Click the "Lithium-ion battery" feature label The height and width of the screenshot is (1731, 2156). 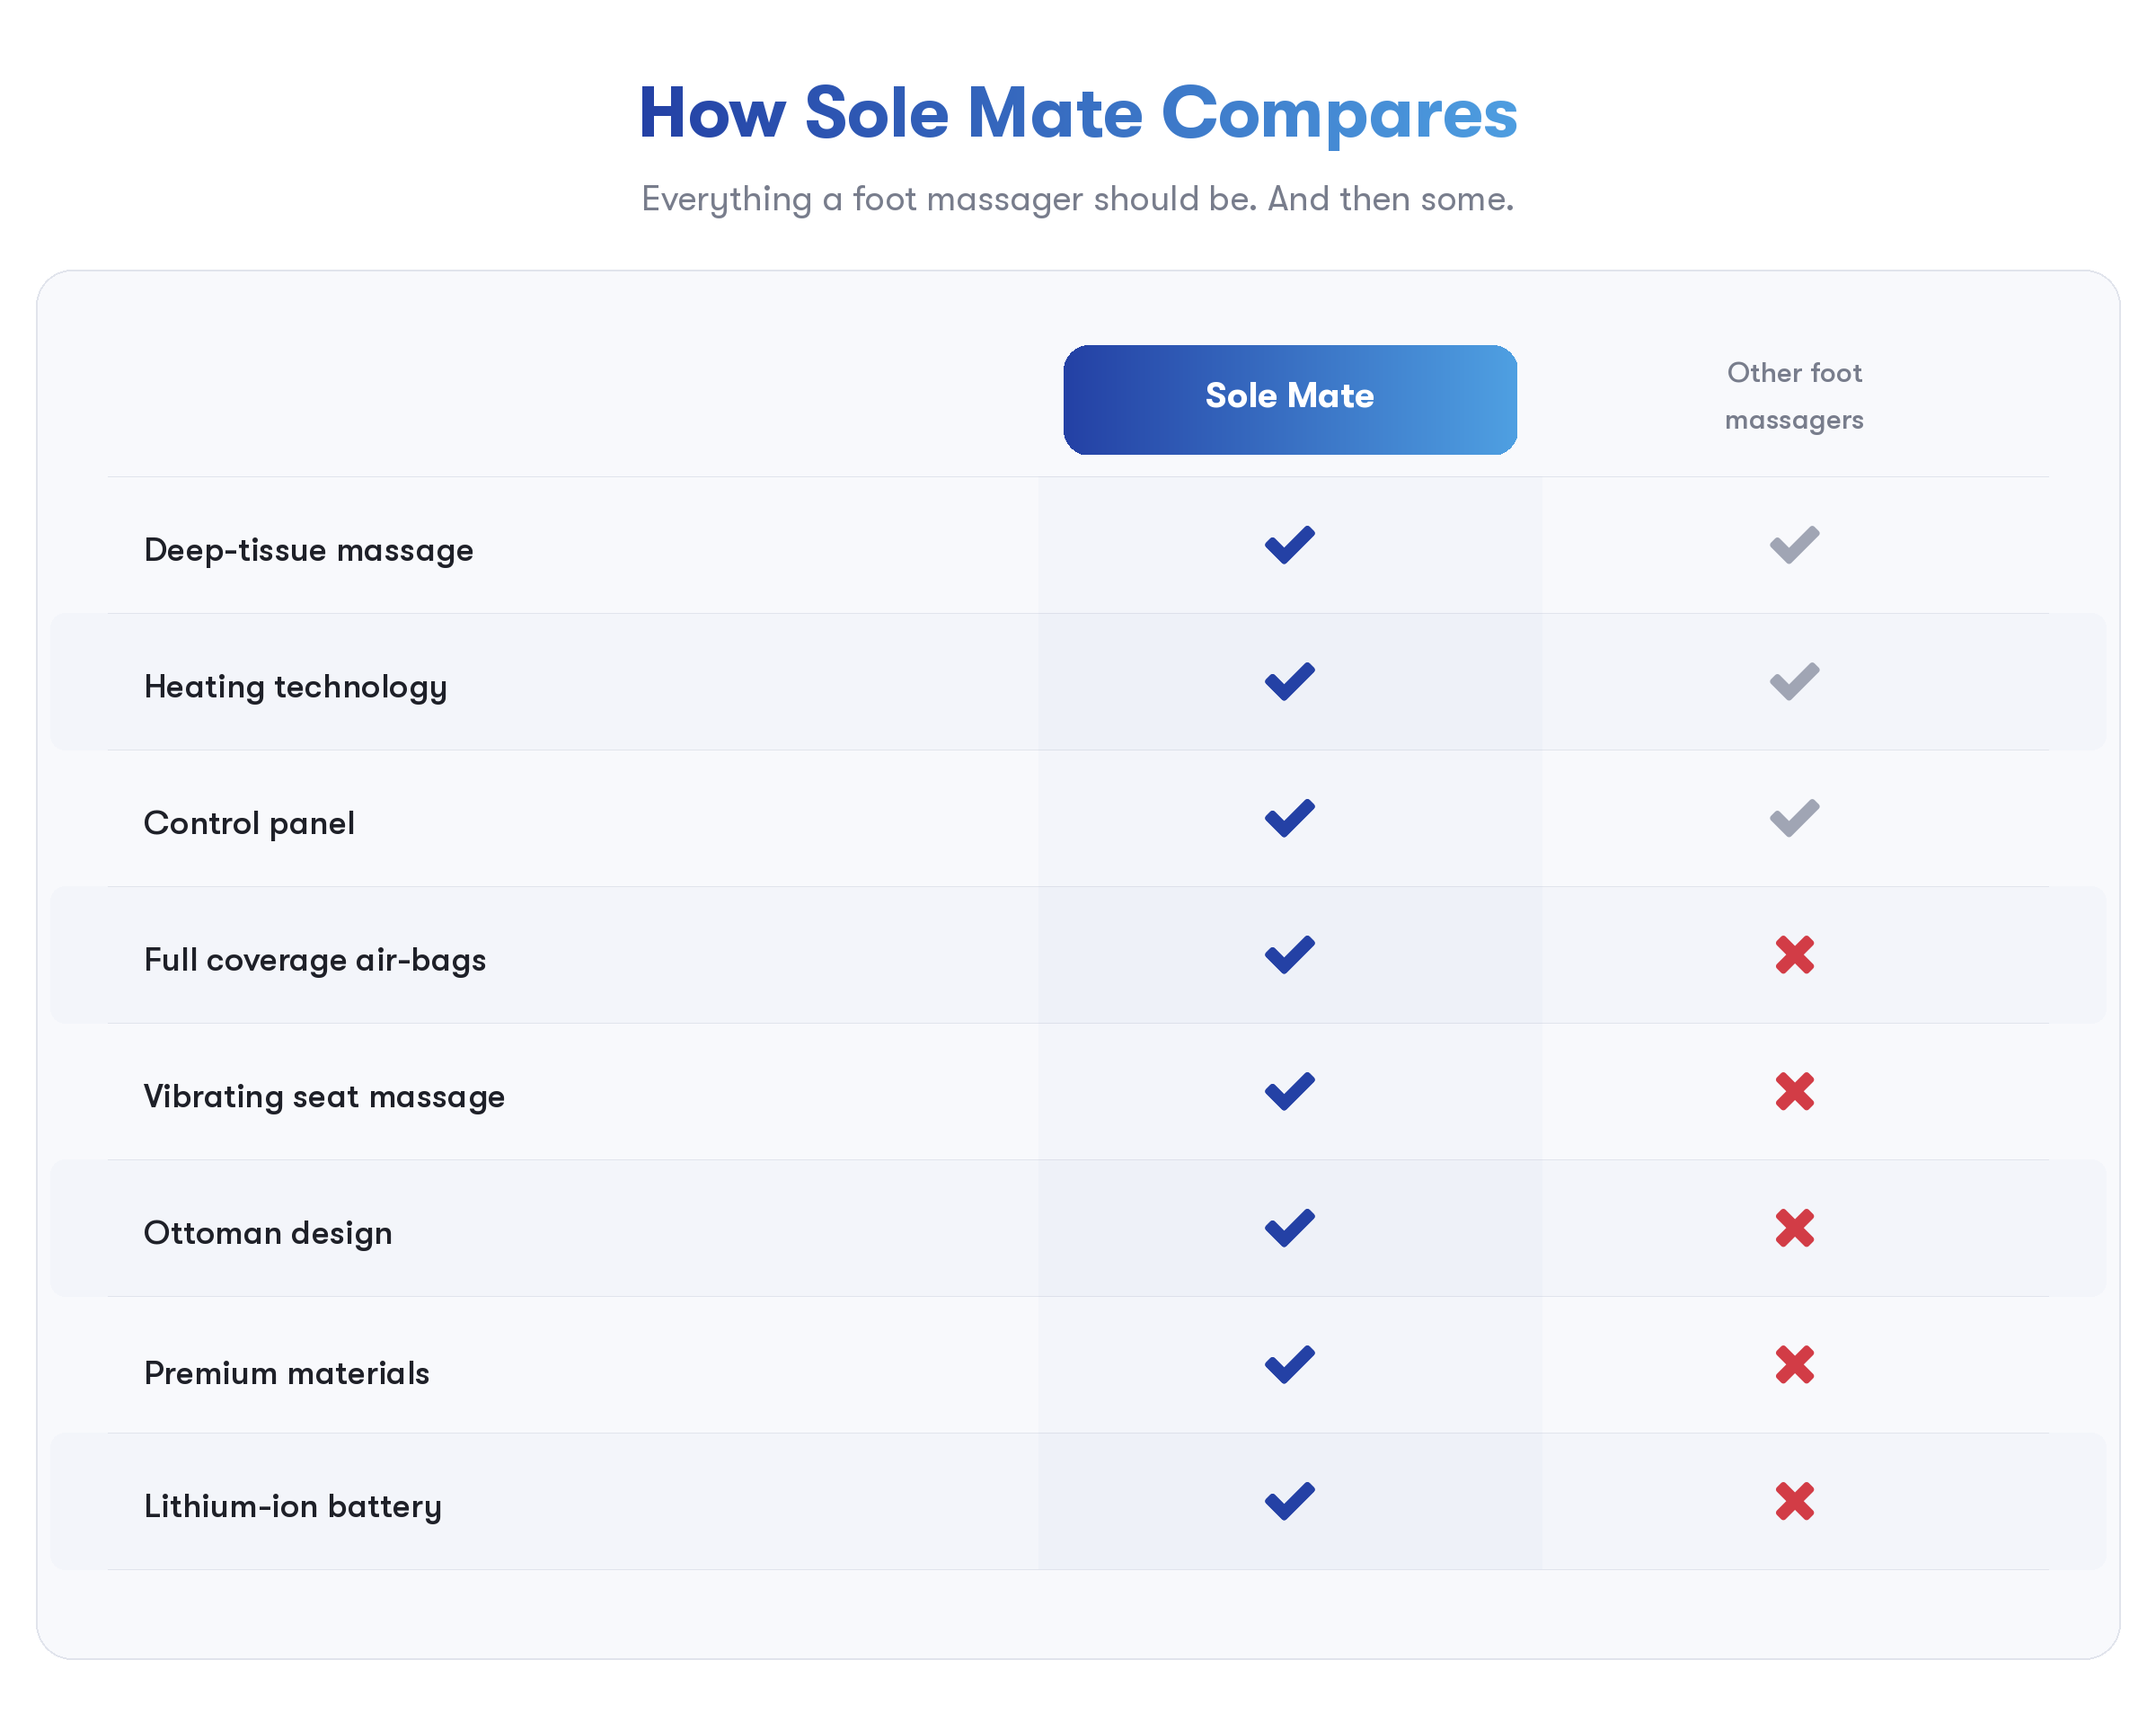pos(292,1506)
